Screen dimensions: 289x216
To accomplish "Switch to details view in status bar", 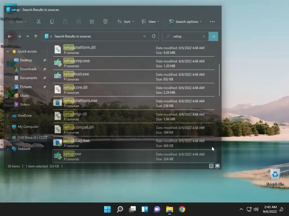I will click(x=211, y=166).
